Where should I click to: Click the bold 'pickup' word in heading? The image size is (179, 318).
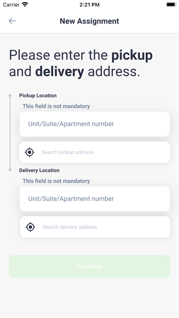click(132, 56)
